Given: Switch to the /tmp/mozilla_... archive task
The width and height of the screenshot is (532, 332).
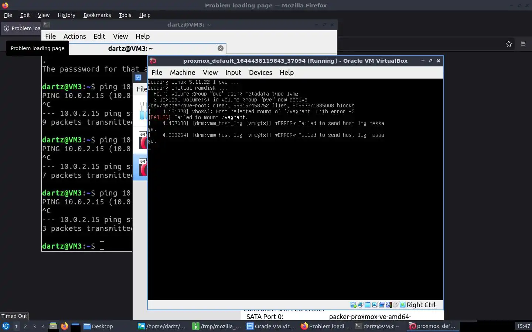Looking at the screenshot, I should (216, 326).
